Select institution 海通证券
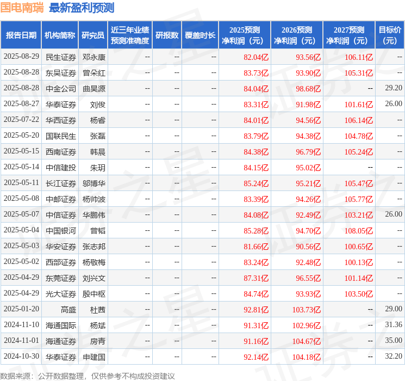 click(x=61, y=341)
